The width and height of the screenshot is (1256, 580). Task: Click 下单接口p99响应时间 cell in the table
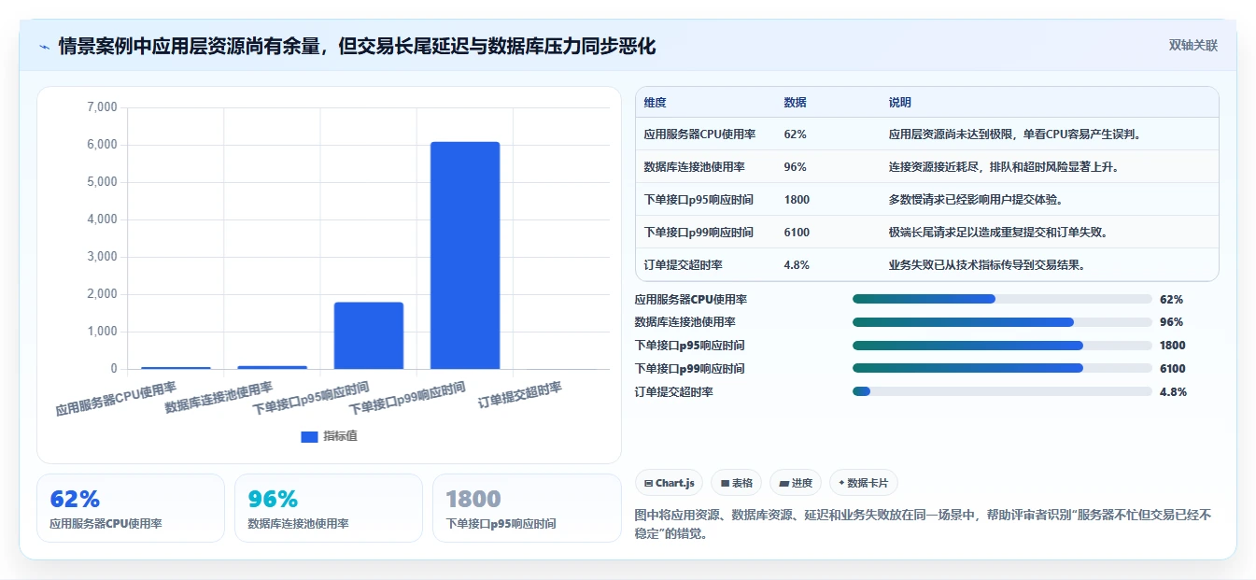pos(699,233)
